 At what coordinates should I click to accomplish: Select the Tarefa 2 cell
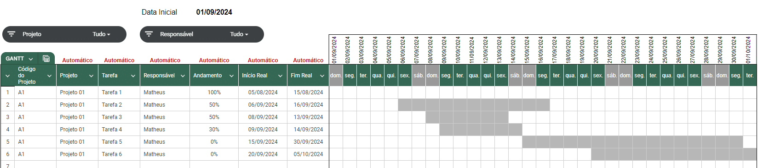119,105
